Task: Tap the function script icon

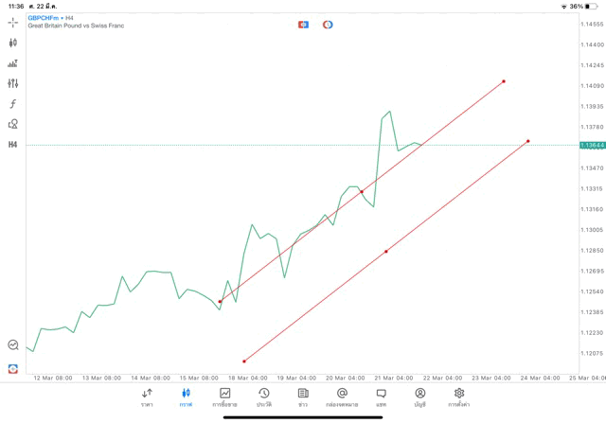Action: [x=12, y=104]
